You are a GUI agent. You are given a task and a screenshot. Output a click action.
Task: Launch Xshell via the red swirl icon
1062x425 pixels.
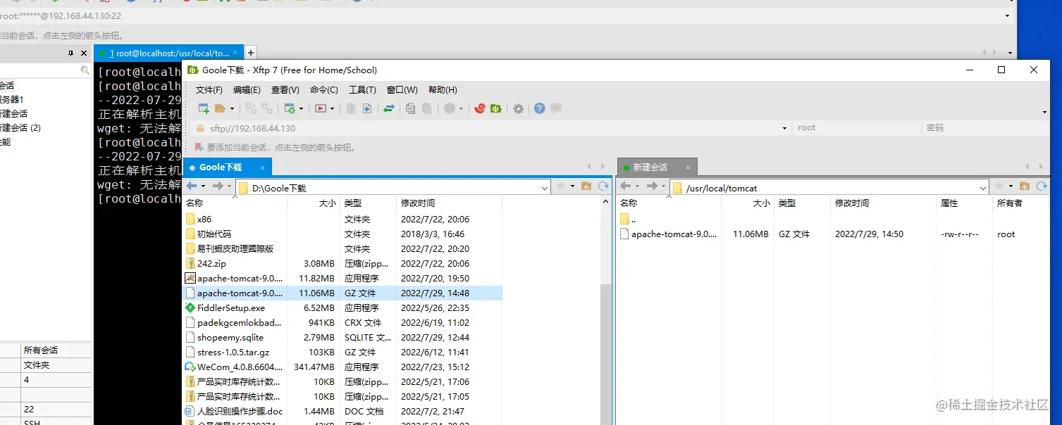pyautogui.click(x=480, y=108)
